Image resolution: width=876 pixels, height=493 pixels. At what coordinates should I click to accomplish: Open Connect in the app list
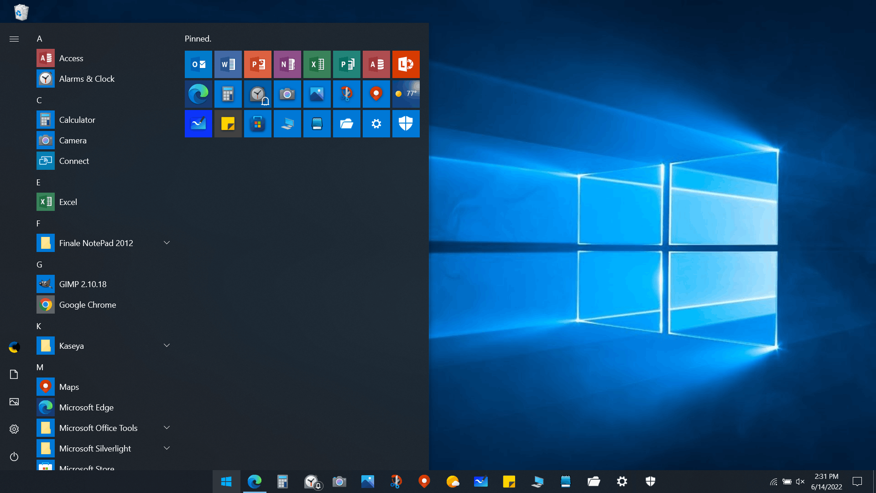105,161
